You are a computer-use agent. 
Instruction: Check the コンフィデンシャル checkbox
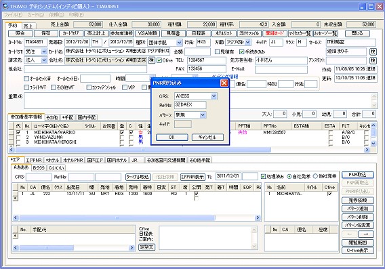coord(89,87)
